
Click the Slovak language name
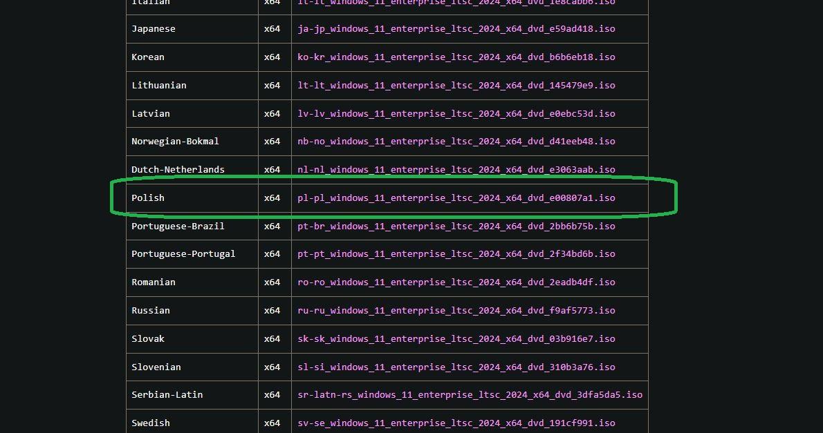(148, 339)
